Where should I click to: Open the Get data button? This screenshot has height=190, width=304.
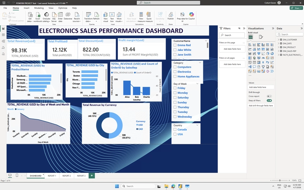30,17
